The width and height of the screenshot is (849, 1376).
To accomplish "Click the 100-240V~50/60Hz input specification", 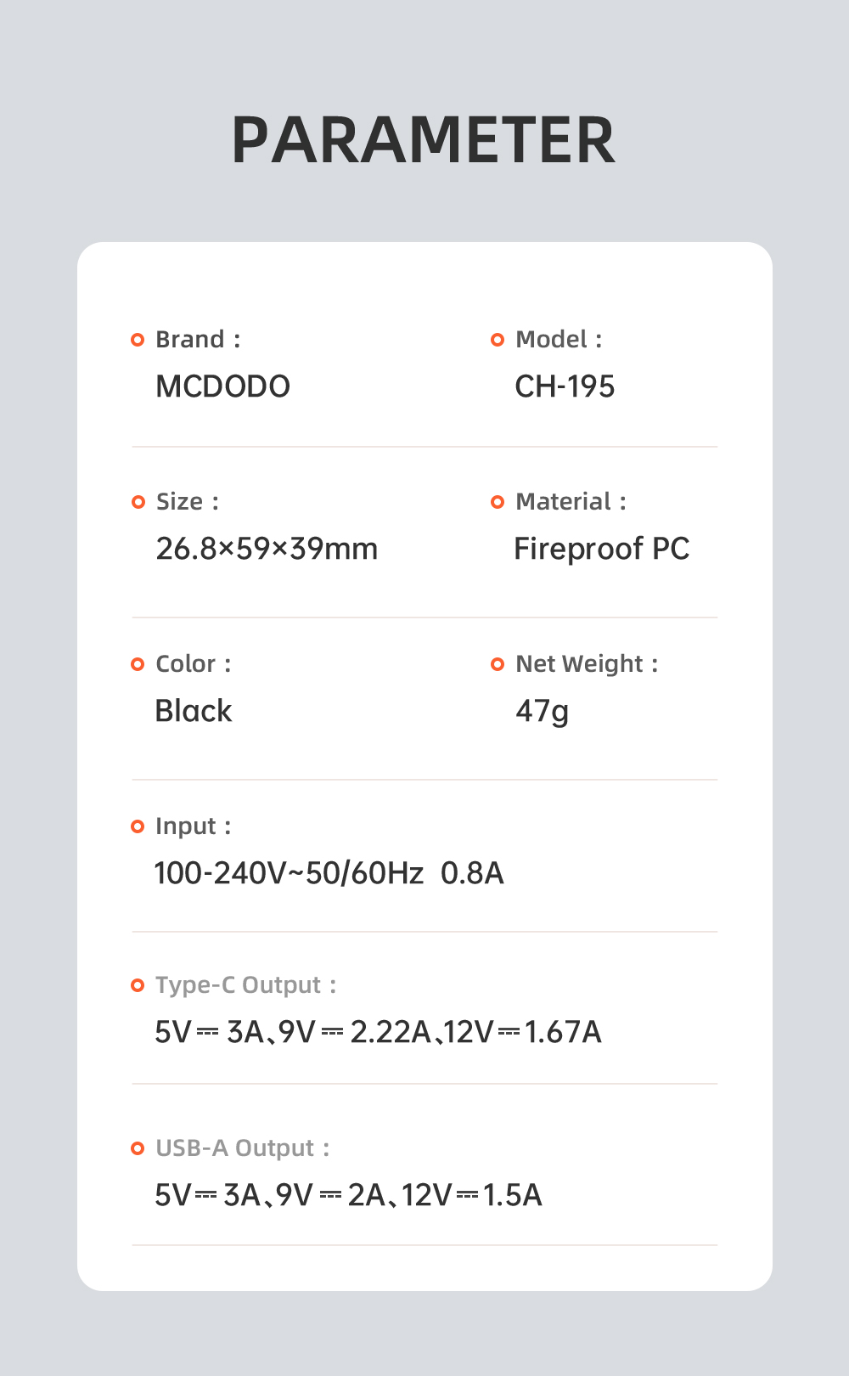I will point(289,873).
